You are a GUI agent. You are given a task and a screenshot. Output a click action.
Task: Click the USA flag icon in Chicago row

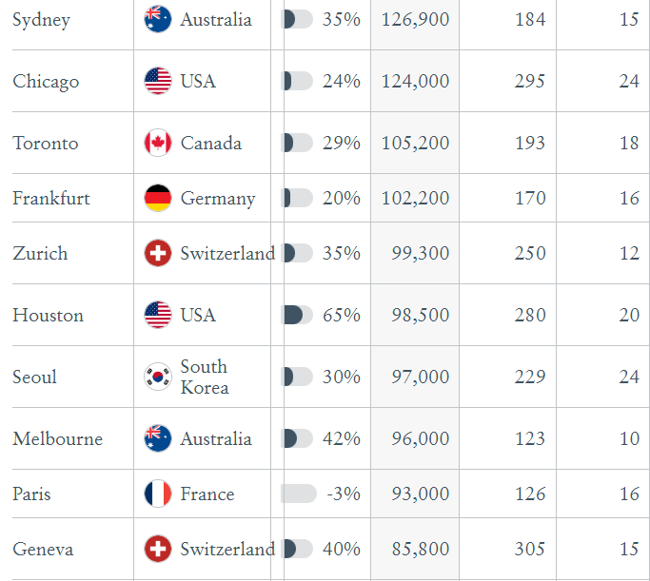click(x=158, y=81)
